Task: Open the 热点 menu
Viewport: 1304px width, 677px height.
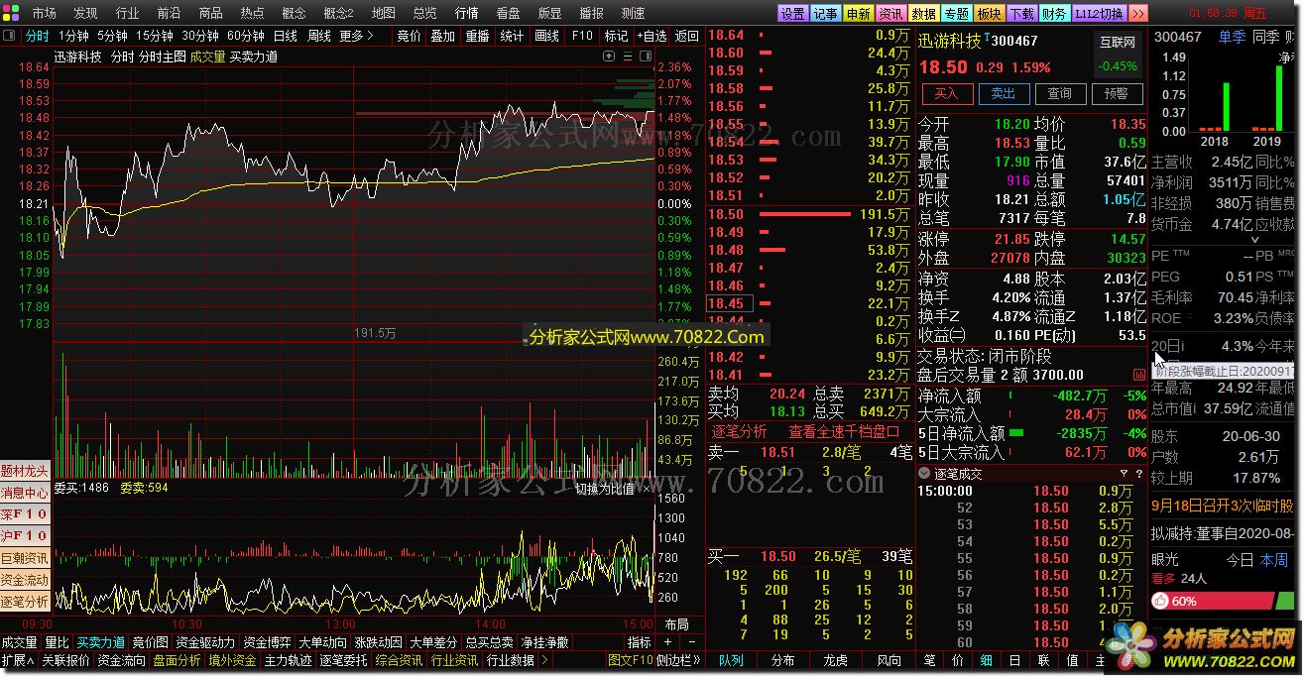Action: click(252, 13)
